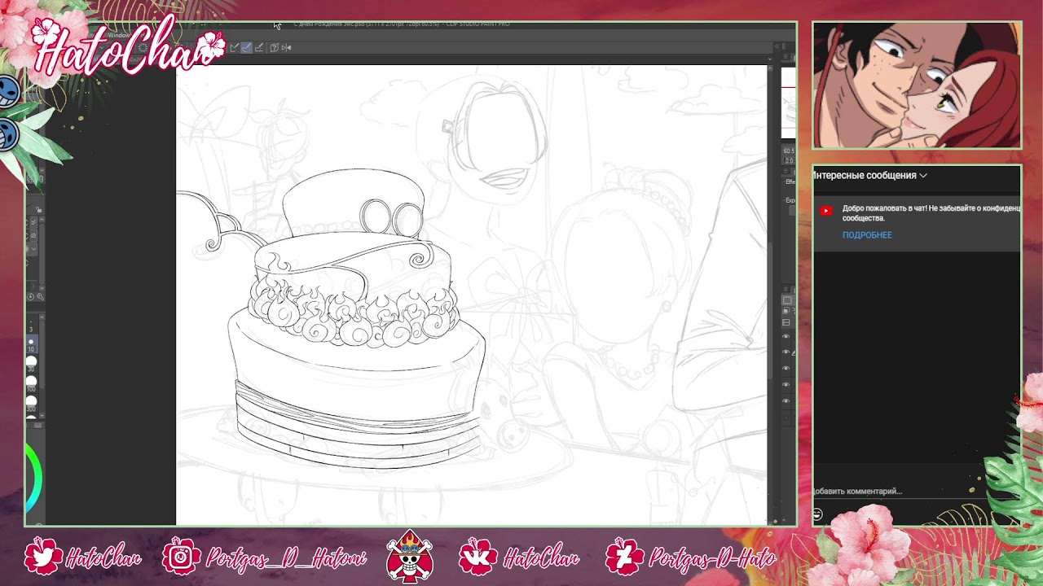Screen dimensions: 1043x586
Task: Toggle Snap to Grid icon
Action: (x=259, y=47)
